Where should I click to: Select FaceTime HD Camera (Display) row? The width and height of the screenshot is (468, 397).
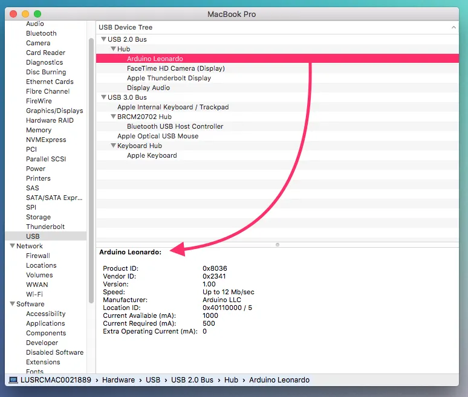tap(278, 68)
